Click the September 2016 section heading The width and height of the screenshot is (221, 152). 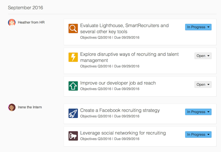25,7
